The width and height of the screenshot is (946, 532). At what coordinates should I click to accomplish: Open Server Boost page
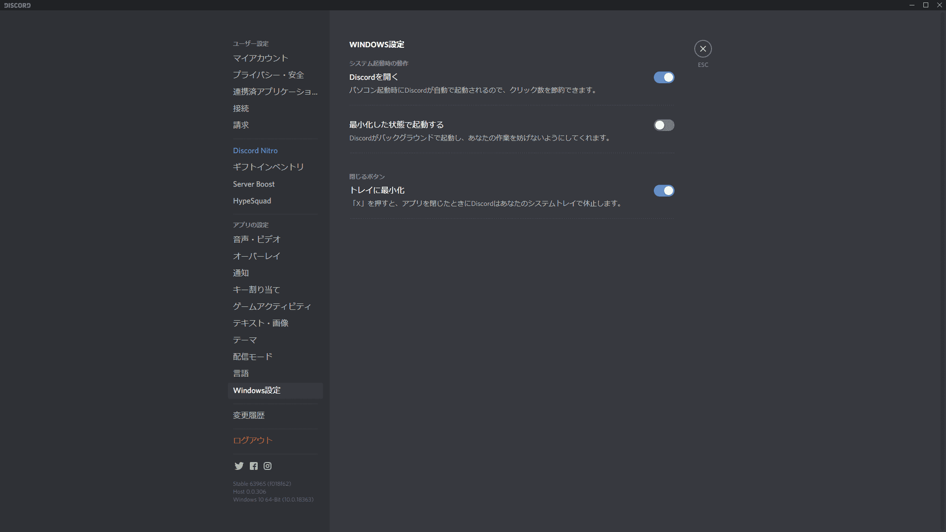pos(275,184)
